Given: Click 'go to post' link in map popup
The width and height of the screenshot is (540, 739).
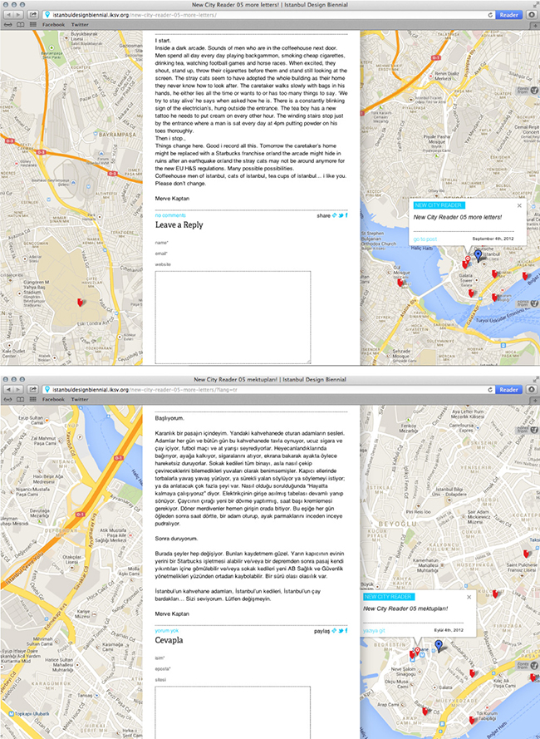Looking at the screenshot, I should point(425,239).
